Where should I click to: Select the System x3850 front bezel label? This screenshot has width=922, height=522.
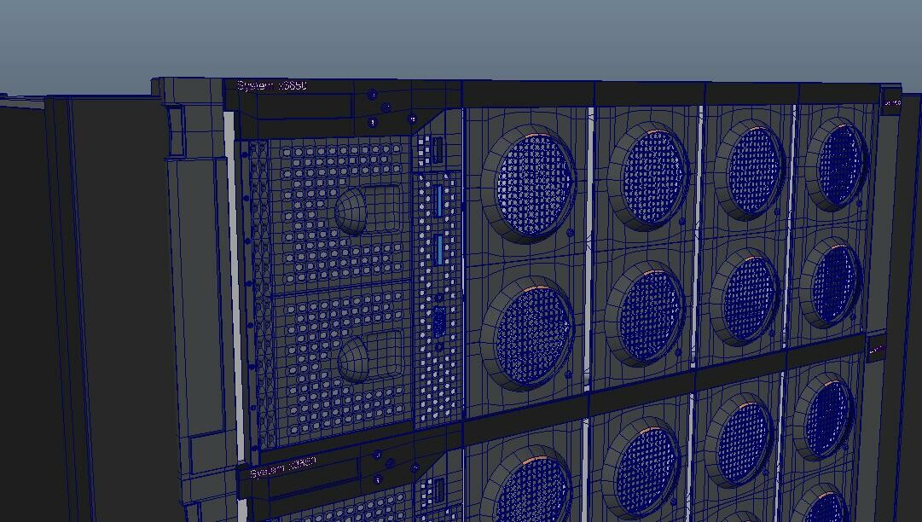[273, 85]
